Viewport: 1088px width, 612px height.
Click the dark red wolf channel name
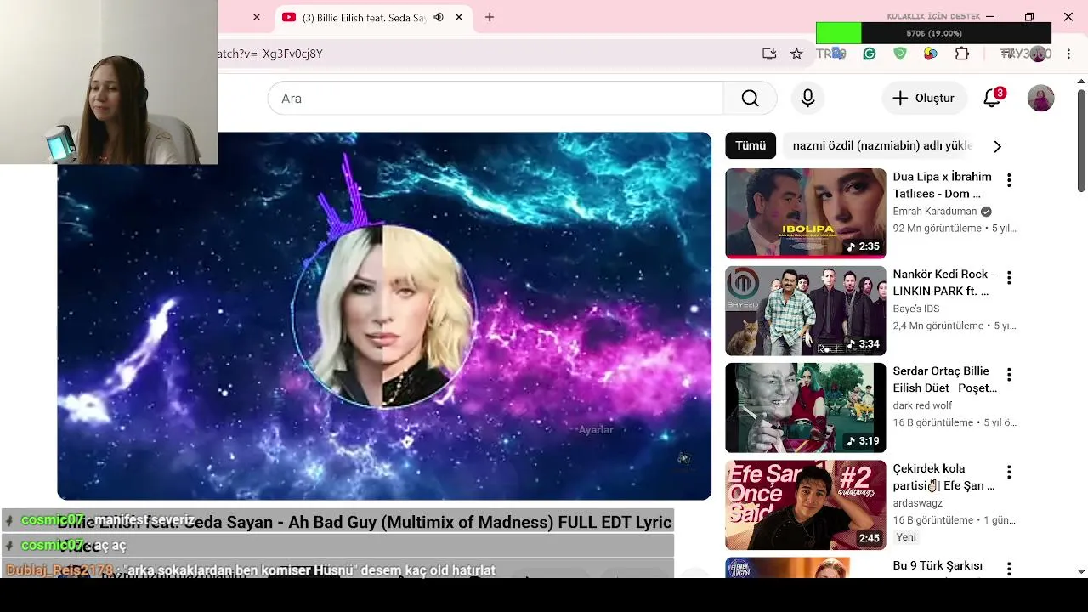[922, 405]
